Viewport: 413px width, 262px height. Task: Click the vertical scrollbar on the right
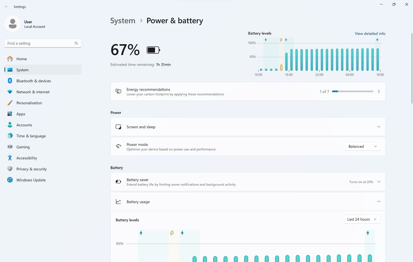click(411, 68)
